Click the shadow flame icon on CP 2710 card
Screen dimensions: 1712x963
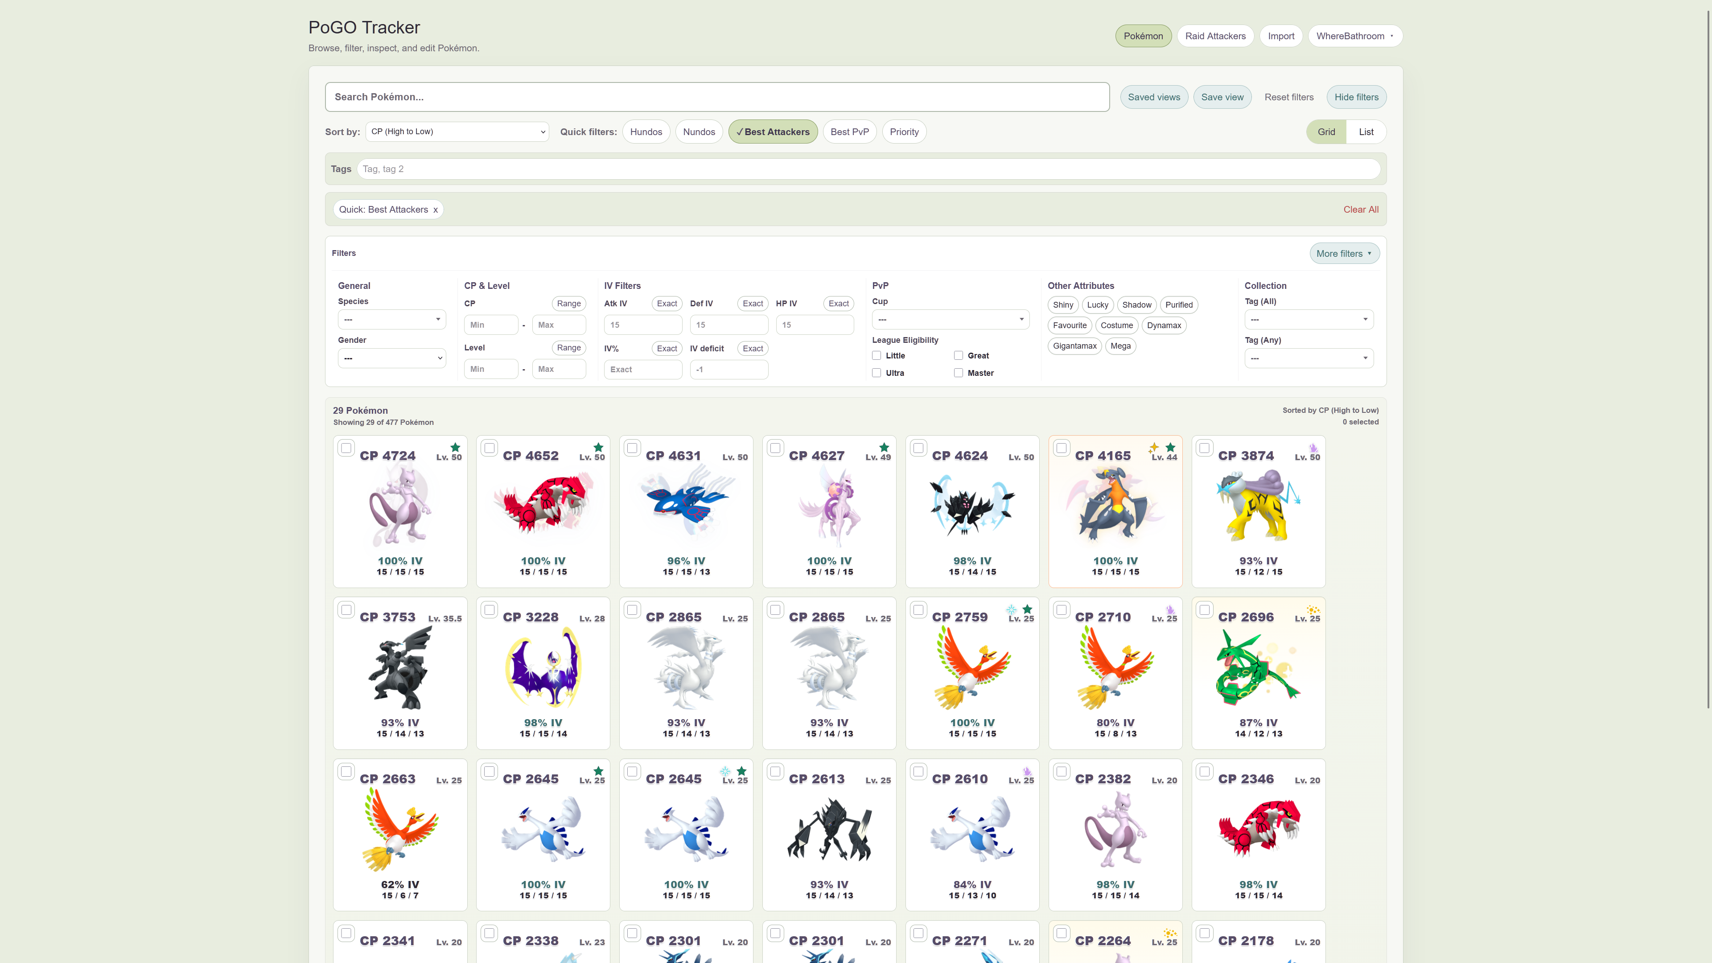(x=1170, y=609)
